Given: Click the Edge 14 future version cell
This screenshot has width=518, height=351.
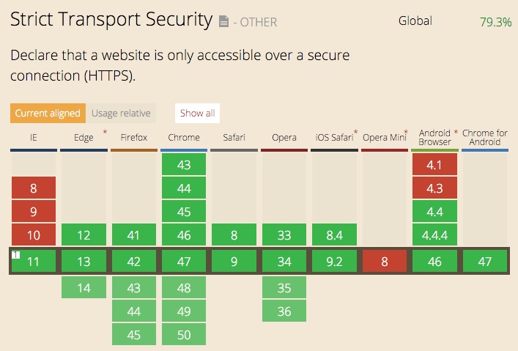Looking at the screenshot, I should pyautogui.click(x=84, y=288).
